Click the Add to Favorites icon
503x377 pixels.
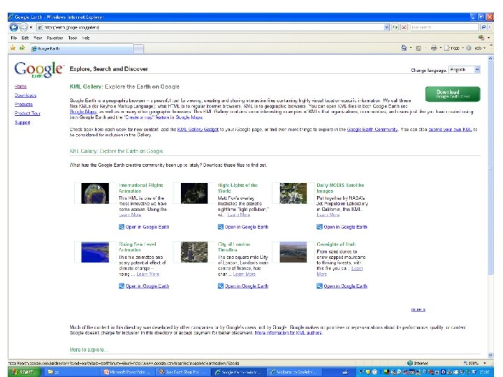[x=22, y=48]
